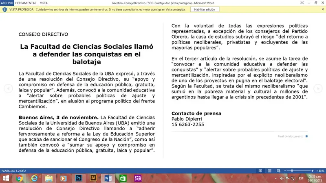Image resolution: width=326 pixels, height=183 pixels.
Task: Dismiss the Vista Protegida warning bar
Action: click(323, 9)
